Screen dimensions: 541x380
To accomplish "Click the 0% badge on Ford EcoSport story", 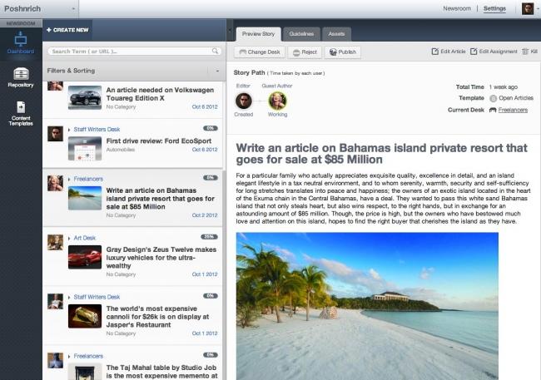I will 211,128.
